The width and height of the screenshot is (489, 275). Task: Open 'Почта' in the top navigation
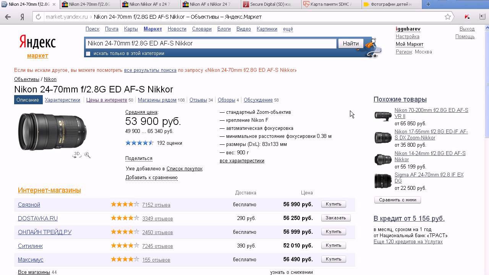tap(112, 29)
